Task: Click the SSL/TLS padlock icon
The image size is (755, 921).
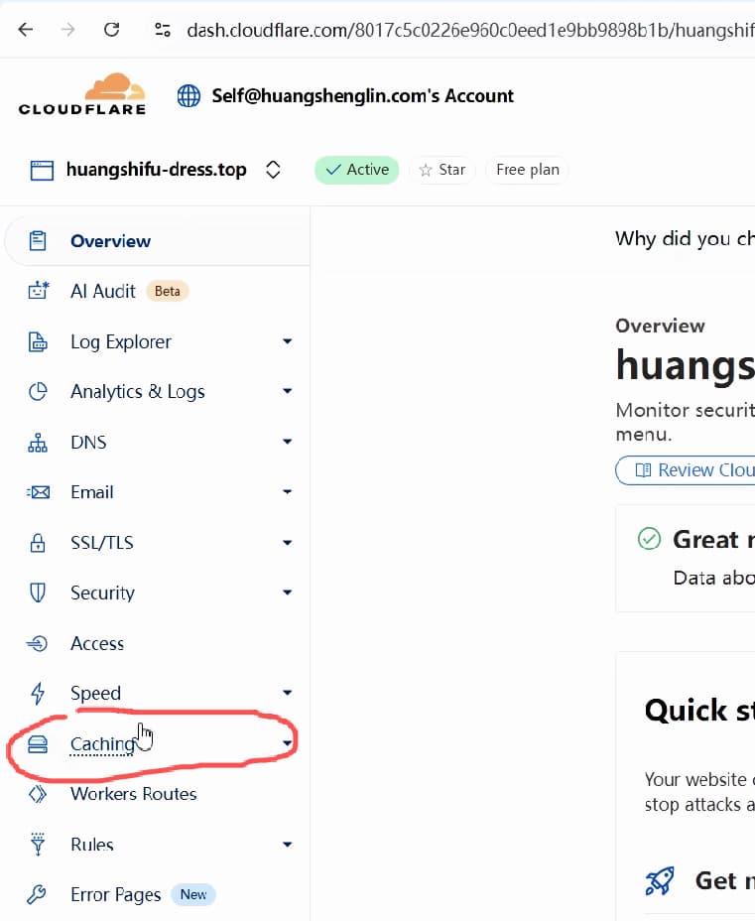Action: [x=38, y=543]
